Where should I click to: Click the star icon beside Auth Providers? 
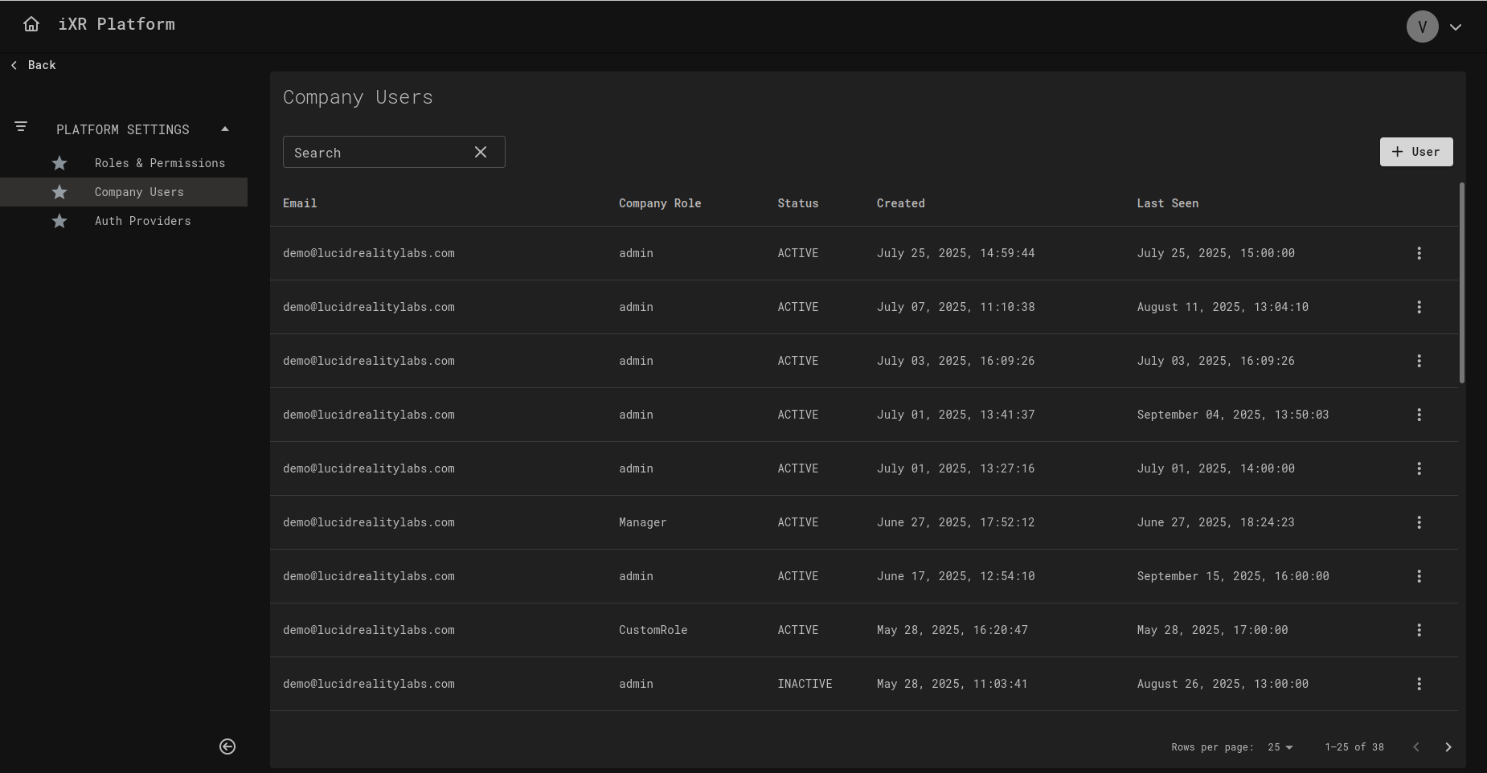click(59, 221)
